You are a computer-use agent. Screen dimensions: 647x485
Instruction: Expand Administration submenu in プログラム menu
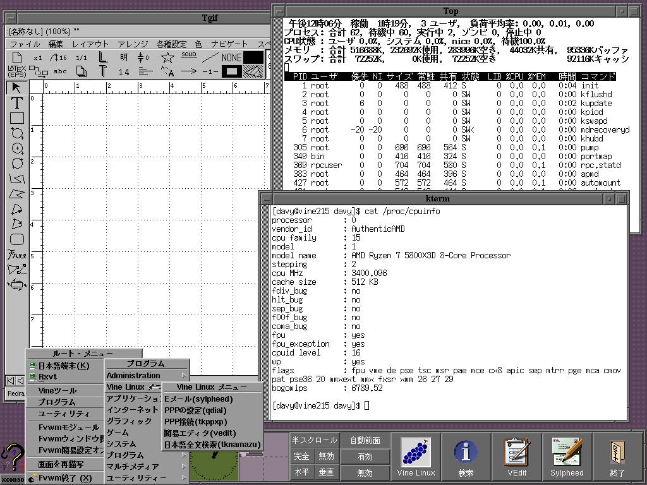(147, 375)
